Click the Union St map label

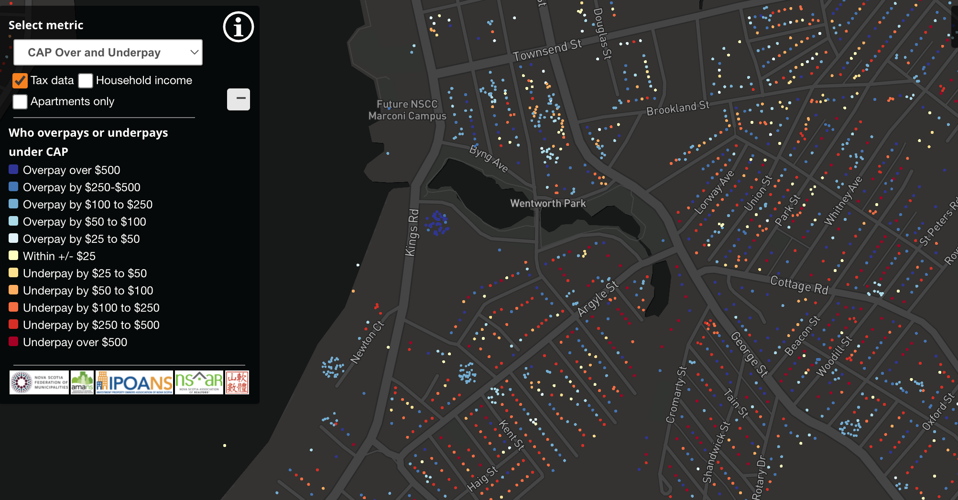coord(758,193)
